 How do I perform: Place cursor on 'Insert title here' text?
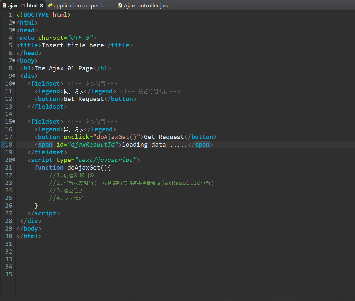(73, 45)
